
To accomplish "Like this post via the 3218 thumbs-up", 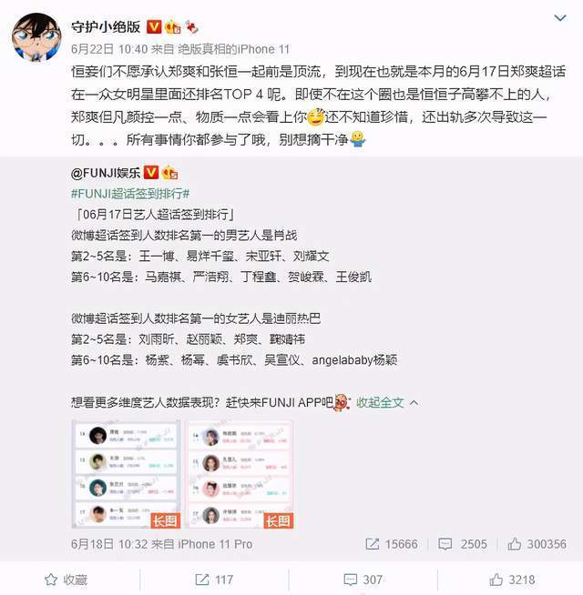I will tap(512, 580).
